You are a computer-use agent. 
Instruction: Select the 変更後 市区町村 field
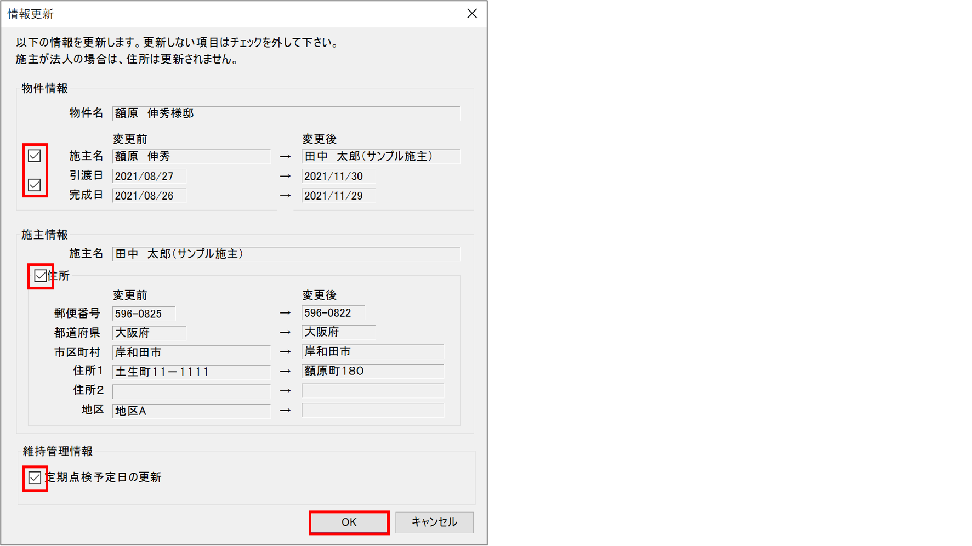coord(372,352)
